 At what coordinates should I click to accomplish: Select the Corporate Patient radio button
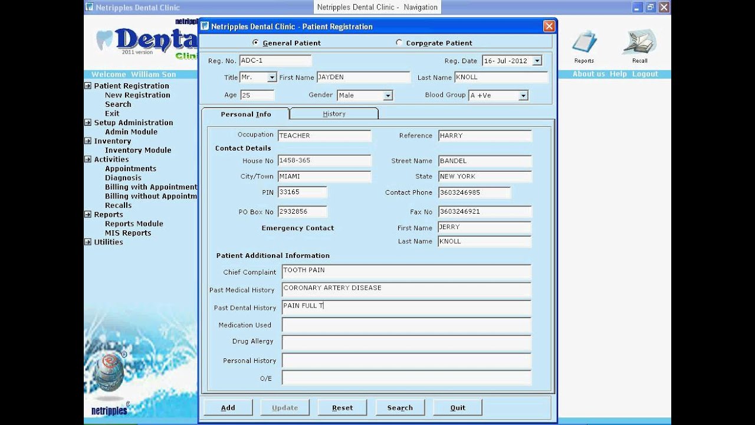click(x=399, y=42)
